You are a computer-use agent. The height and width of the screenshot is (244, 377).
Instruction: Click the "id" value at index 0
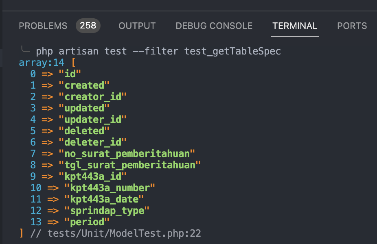71,74
